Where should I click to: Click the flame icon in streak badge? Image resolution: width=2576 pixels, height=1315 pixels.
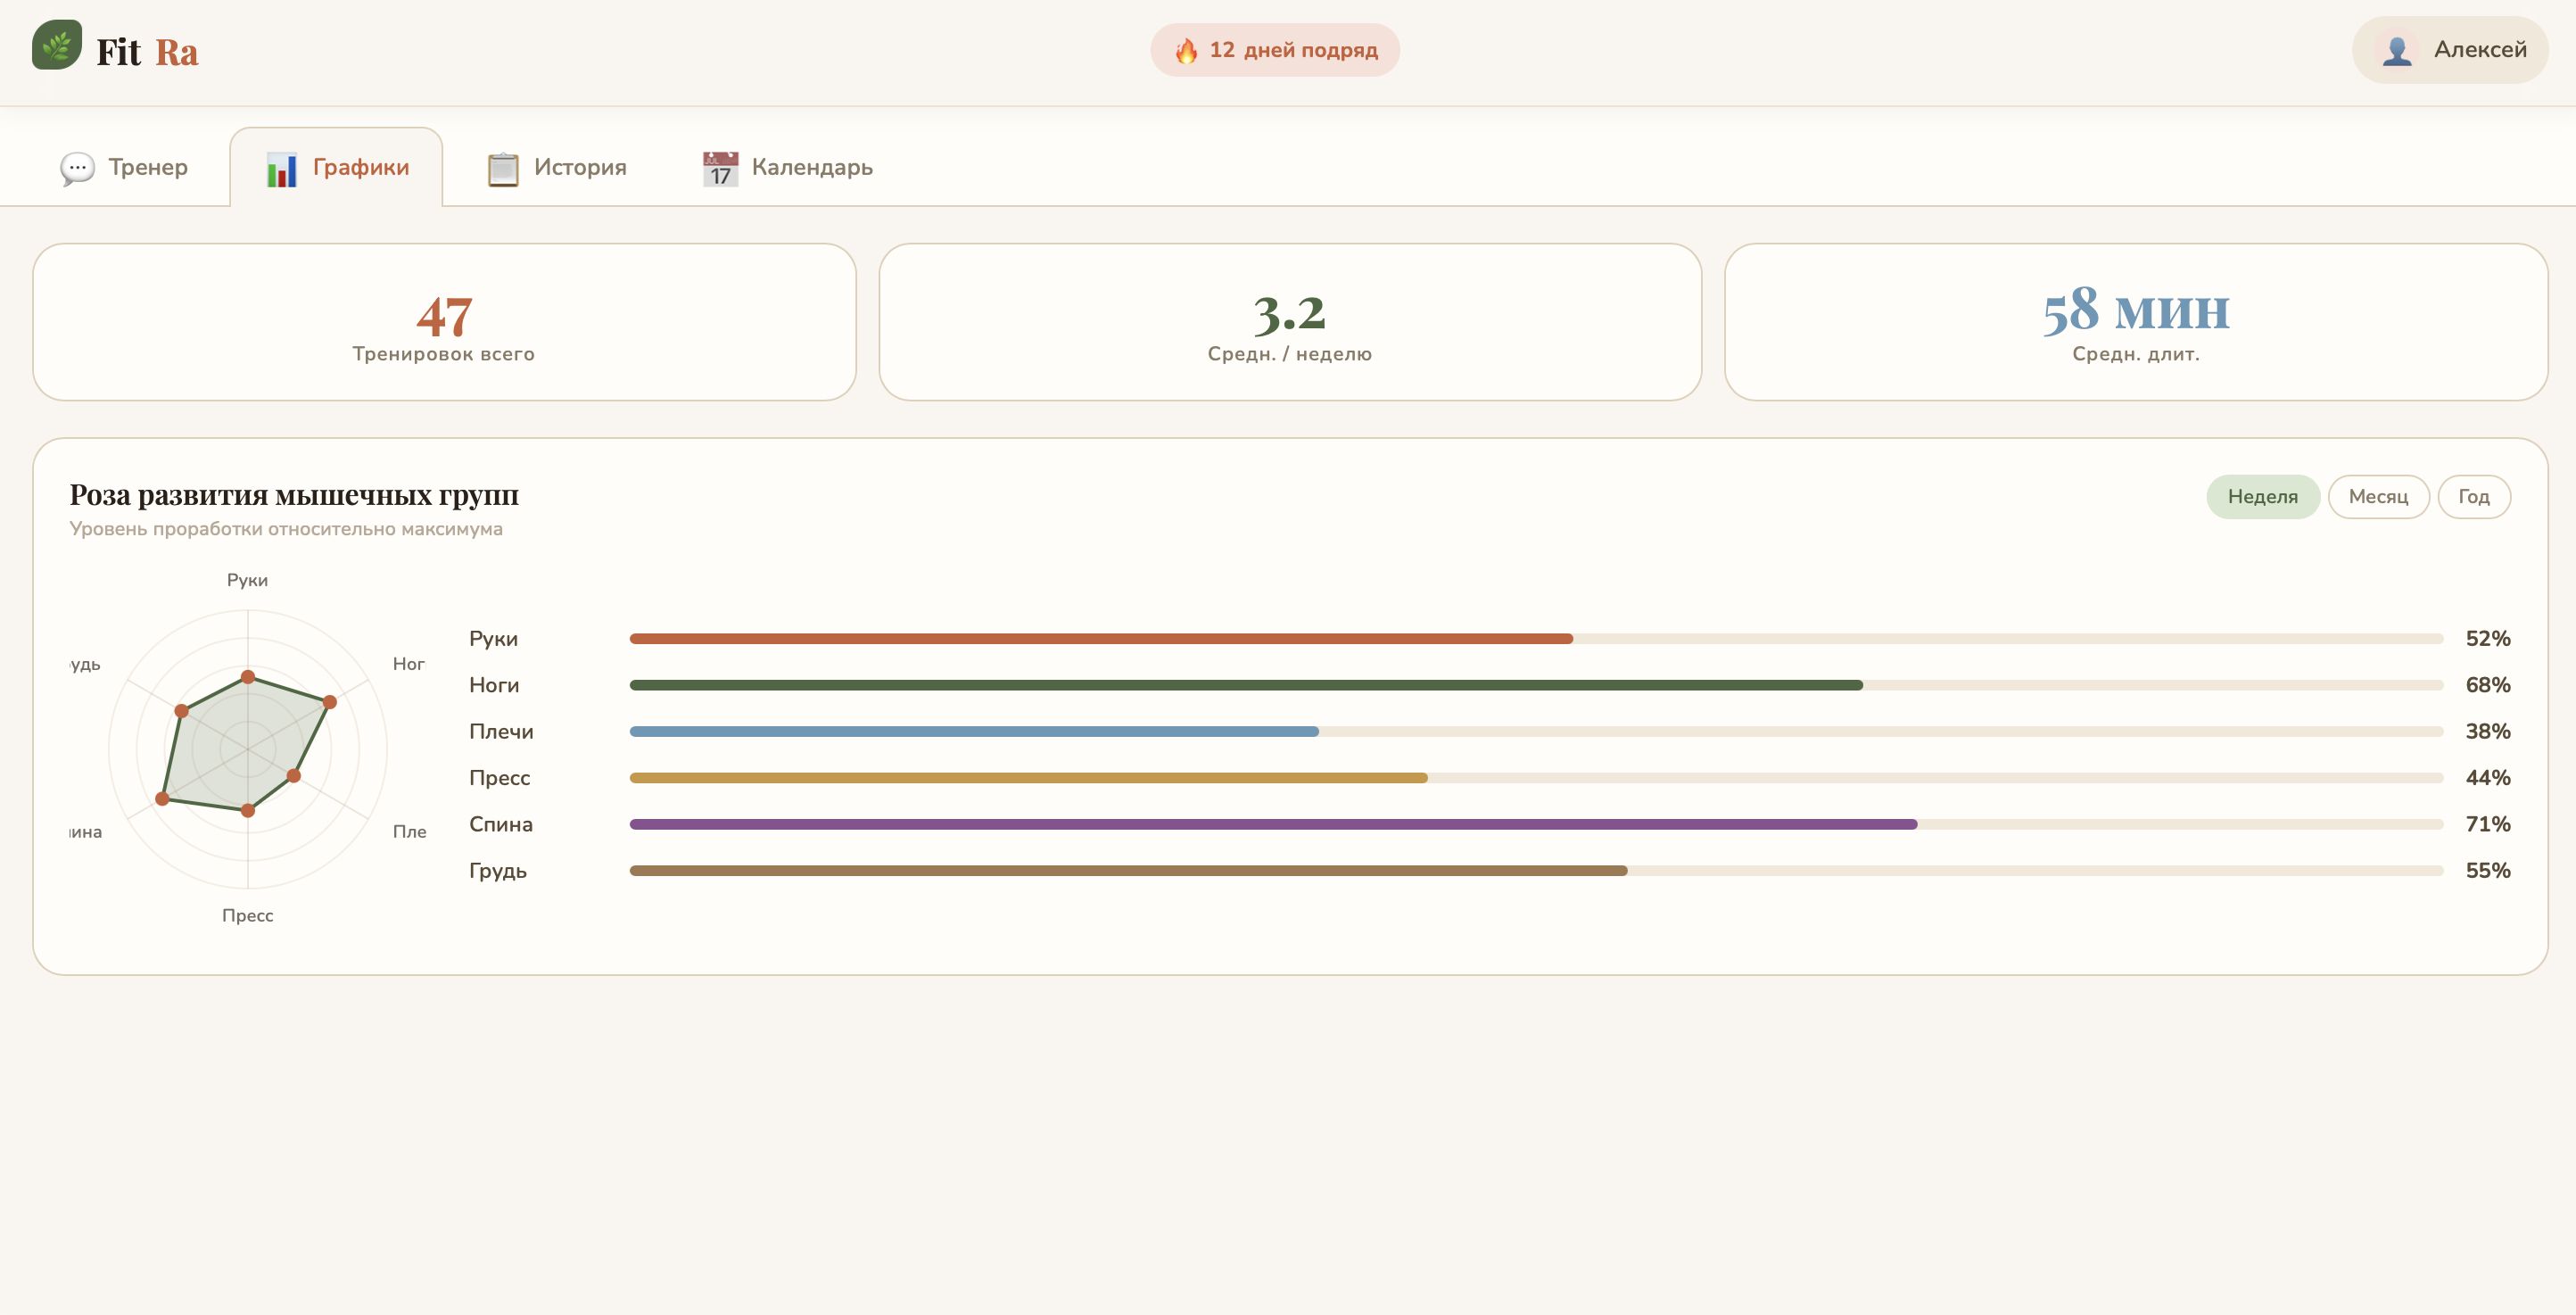(x=1186, y=50)
